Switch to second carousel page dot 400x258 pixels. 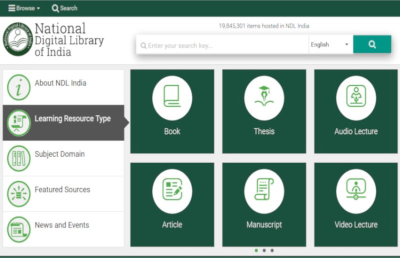[264, 251]
